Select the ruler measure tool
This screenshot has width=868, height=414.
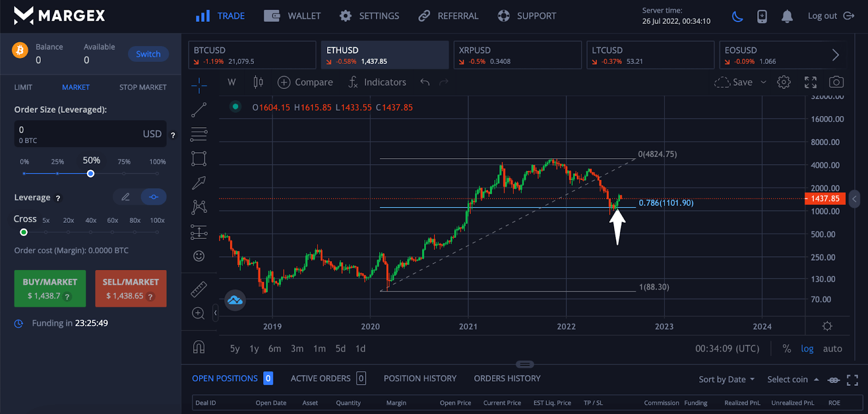[x=199, y=289]
